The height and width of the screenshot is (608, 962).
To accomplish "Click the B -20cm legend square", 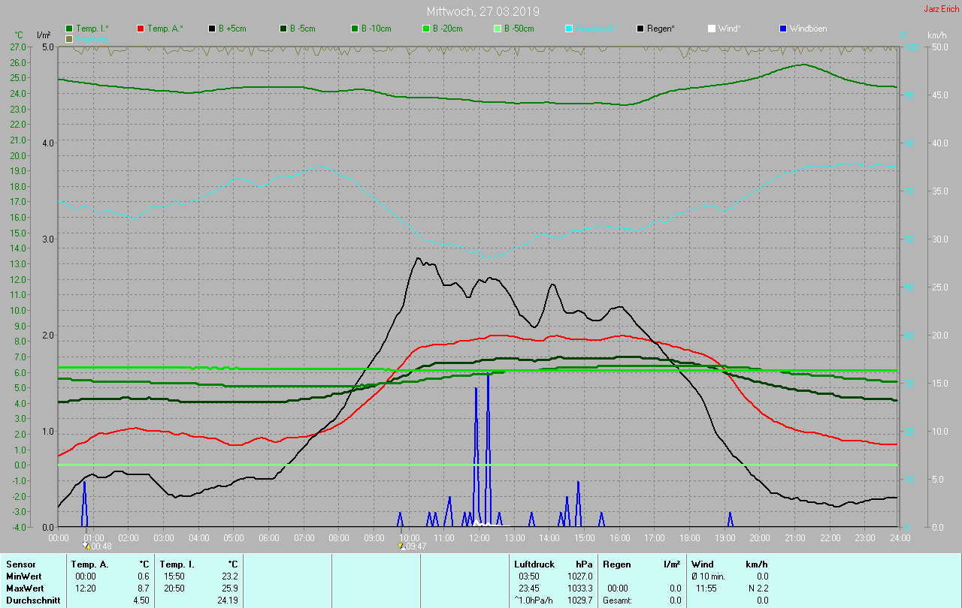I will pyautogui.click(x=426, y=29).
